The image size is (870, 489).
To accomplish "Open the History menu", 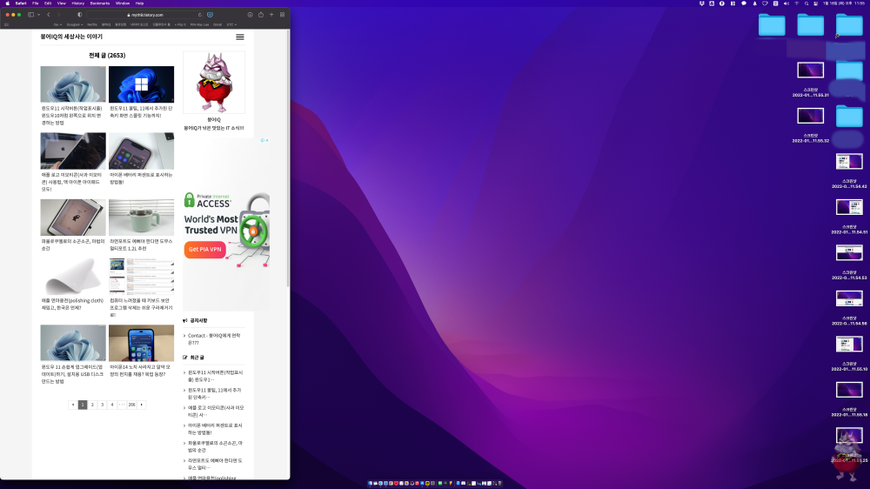I will tap(78, 3).
